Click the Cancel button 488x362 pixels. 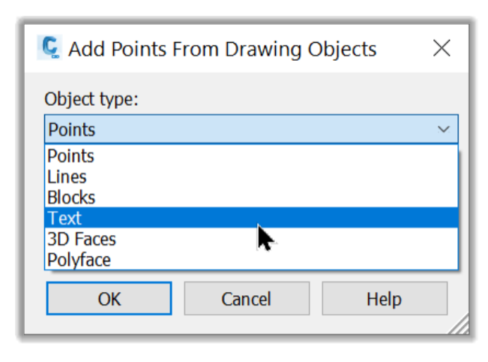246,299
